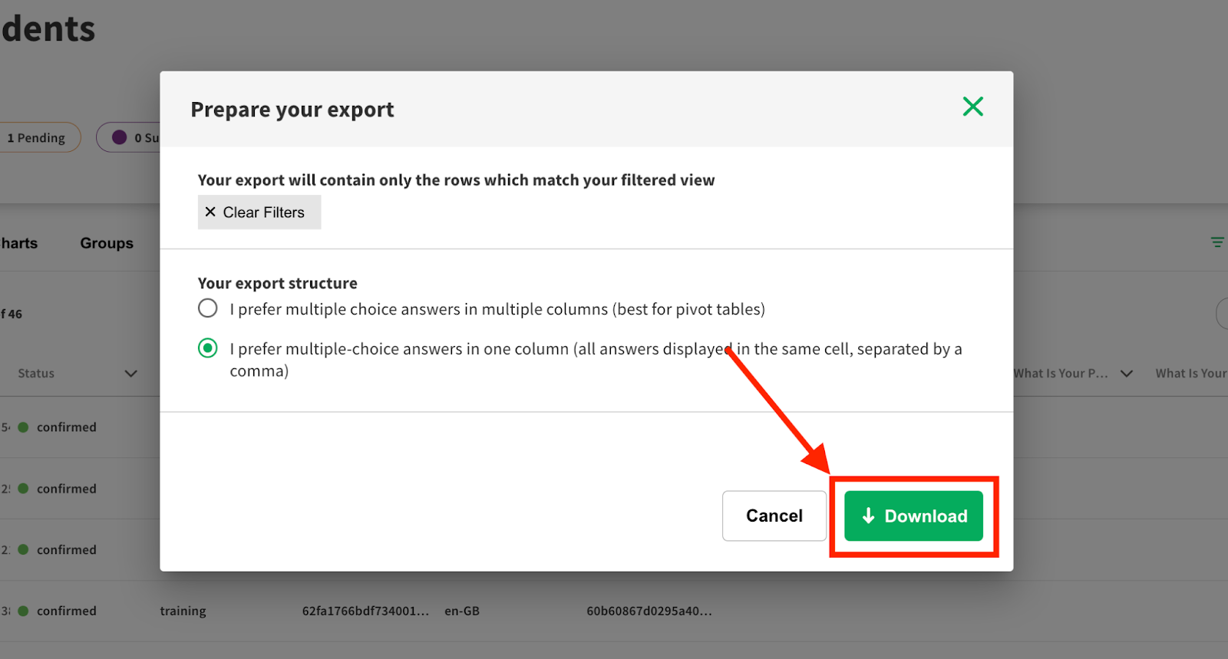The height and width of the screenshot is (659, 1228).
Task: Click the 62fa1766bdf734001... ID cell
Action: (x=365, y=611)
